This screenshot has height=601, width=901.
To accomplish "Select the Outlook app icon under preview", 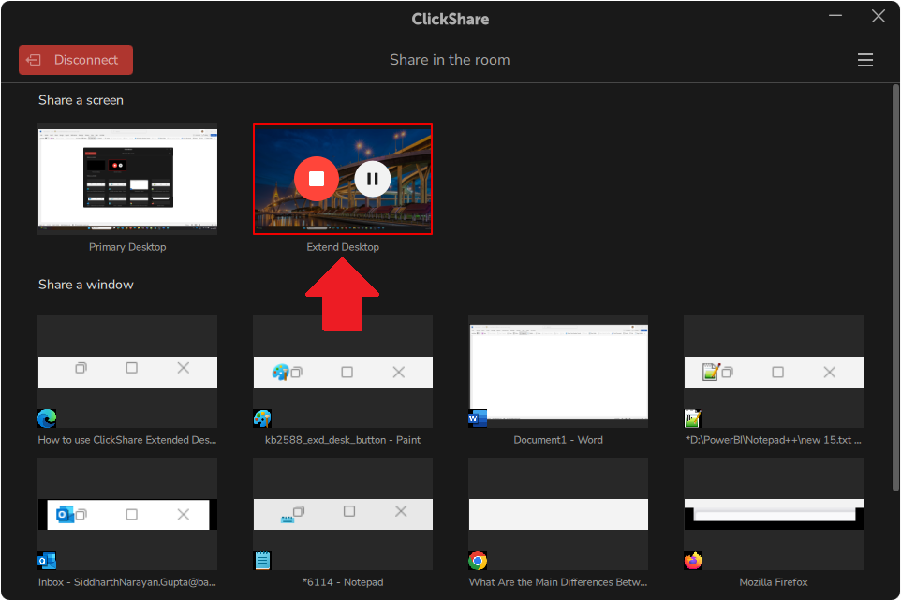I will coord(47,561).
